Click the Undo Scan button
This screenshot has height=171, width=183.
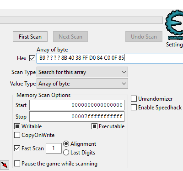click(x=144, y=37)
